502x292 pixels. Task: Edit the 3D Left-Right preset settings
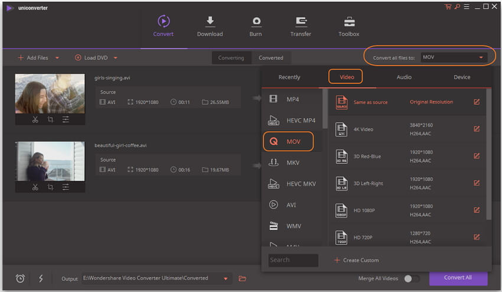477,183
